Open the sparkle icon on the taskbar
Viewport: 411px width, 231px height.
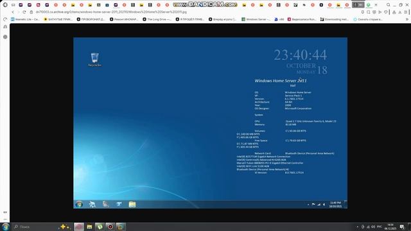(64, 227)
